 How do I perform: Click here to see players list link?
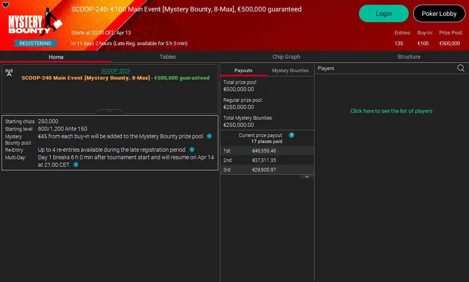(x=391, y=111)
